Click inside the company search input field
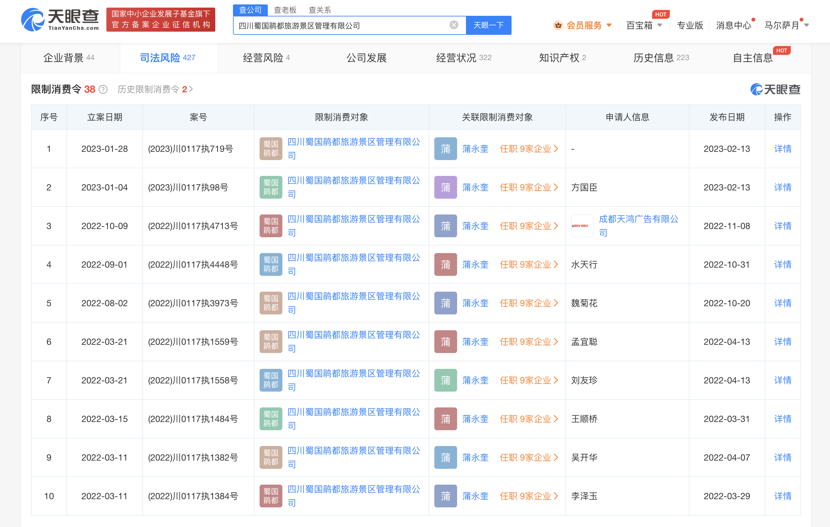This screenshot has height=527, width=830. (x=341, y=26)
